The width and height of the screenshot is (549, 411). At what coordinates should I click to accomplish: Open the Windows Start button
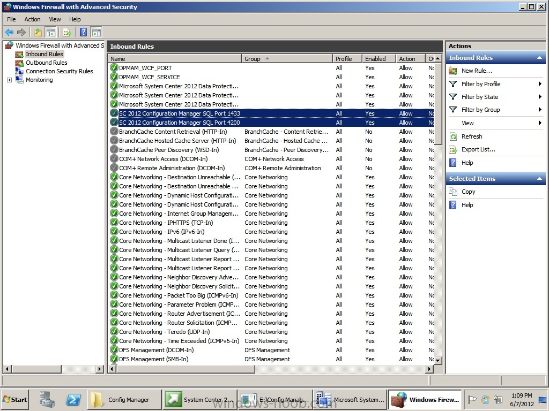point(14,399)
